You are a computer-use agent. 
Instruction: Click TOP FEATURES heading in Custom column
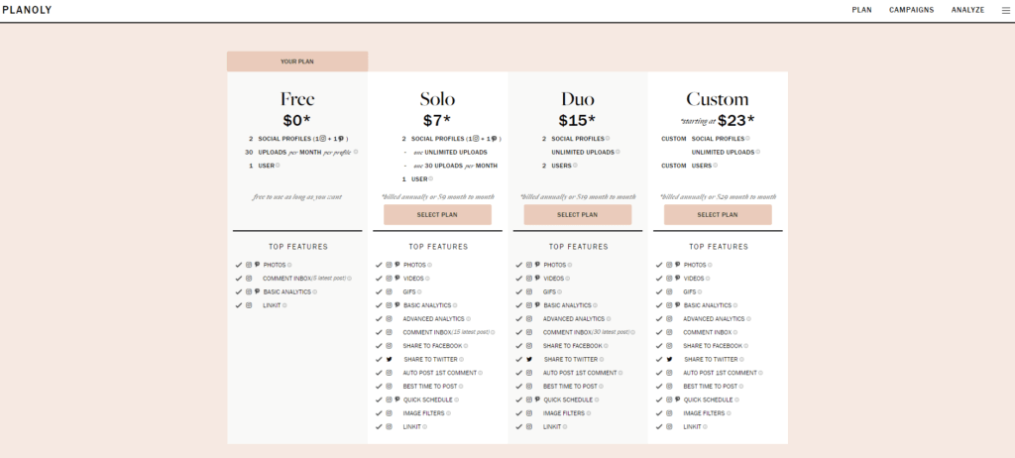[x=719, y=247]
